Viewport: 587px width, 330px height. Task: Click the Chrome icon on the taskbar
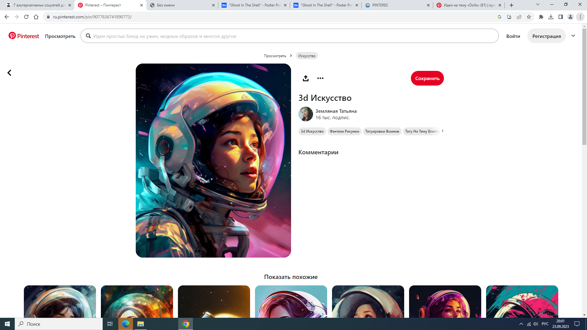coord(186,324)
